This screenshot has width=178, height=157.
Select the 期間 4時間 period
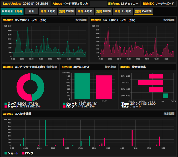(85, 11)
